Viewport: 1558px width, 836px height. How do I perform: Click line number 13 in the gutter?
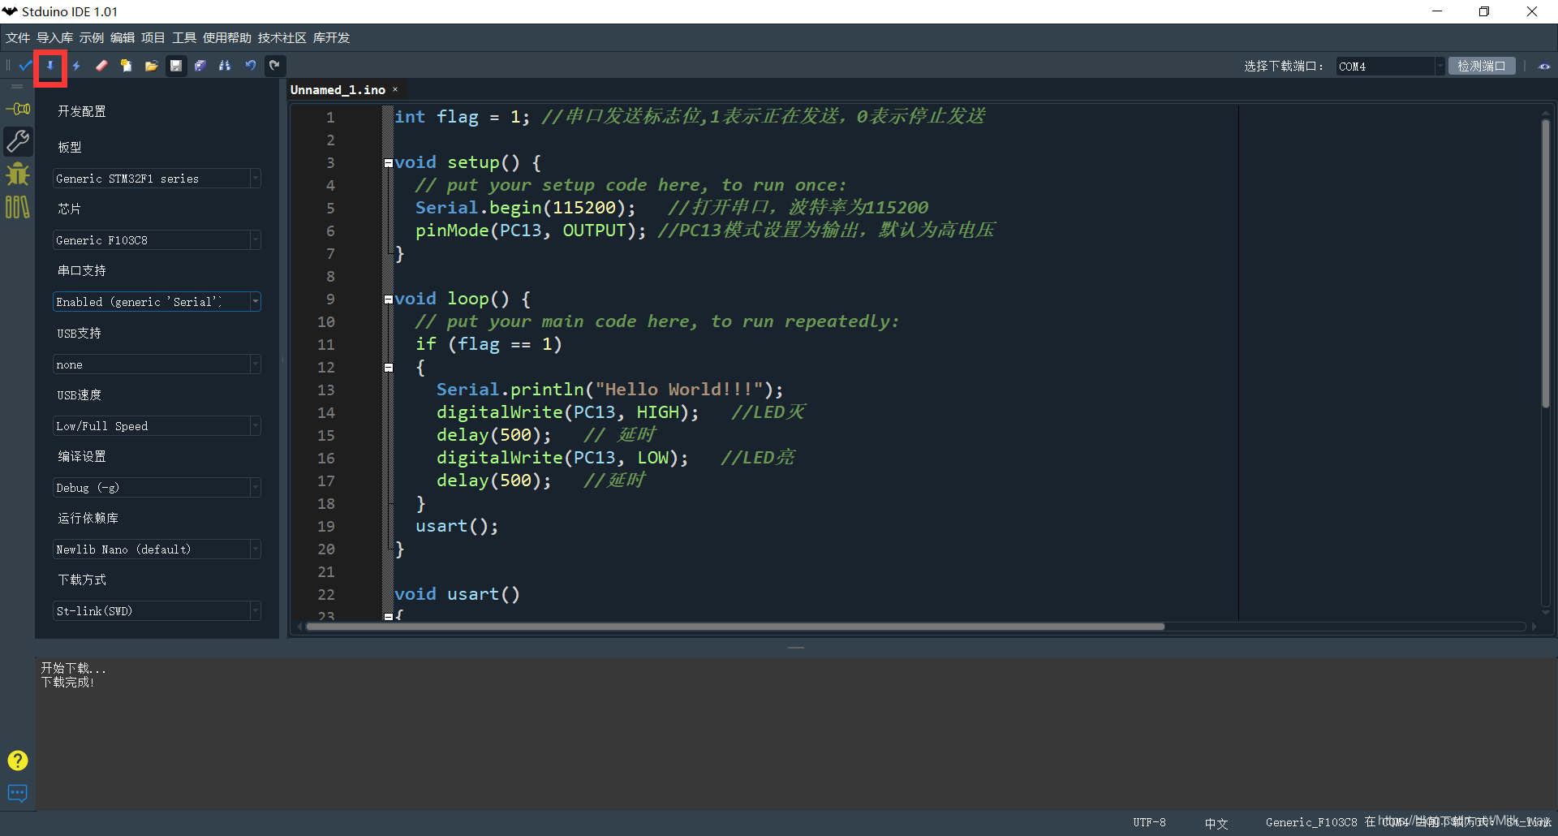point(326,390)
